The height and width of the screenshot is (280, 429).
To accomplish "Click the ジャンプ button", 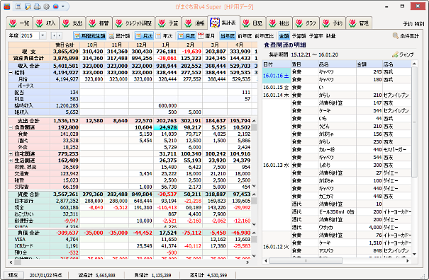I will point(403,54).
